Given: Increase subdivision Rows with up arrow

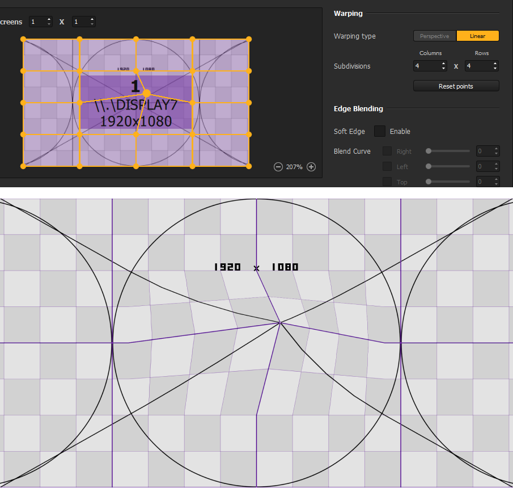Looking at the screenshot, I should [495, 64].
